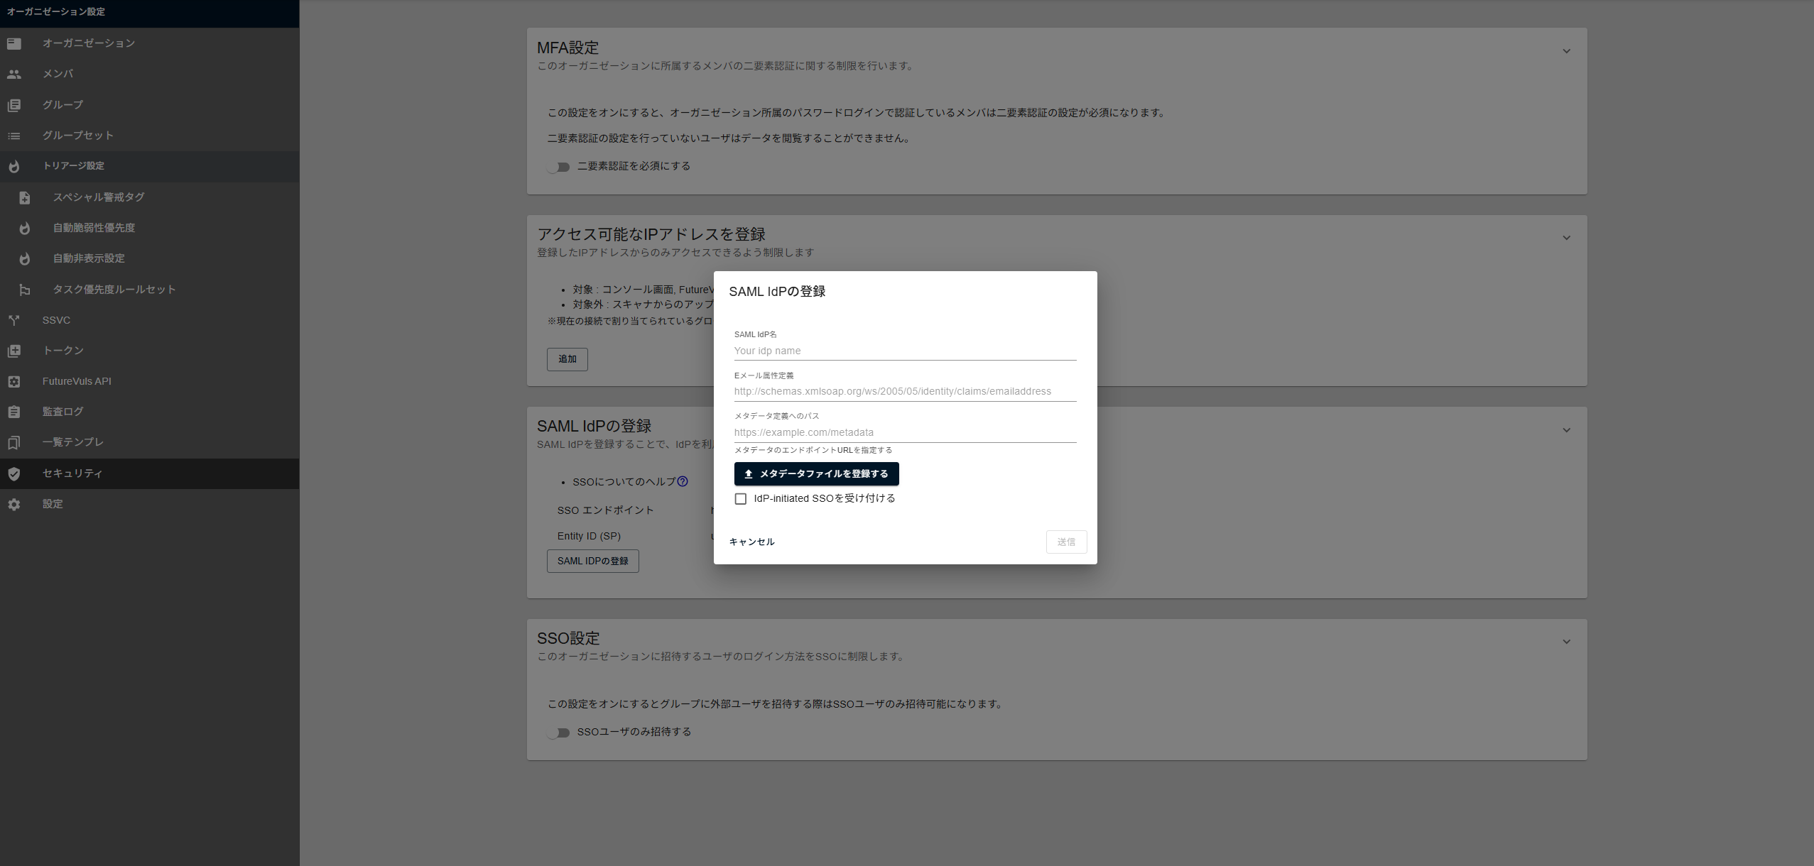Click the グループセット list icon
This screenshot has width=1814, height=866.
[x=14, y=136]
